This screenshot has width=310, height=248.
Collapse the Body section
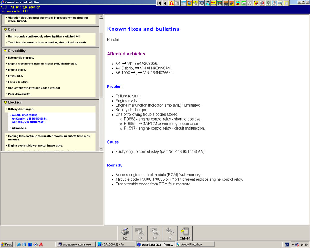(5, 29)
